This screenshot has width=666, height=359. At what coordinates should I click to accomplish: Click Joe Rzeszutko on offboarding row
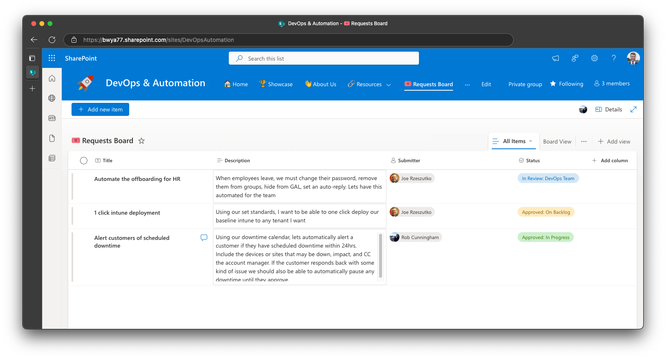pos(412,178)
